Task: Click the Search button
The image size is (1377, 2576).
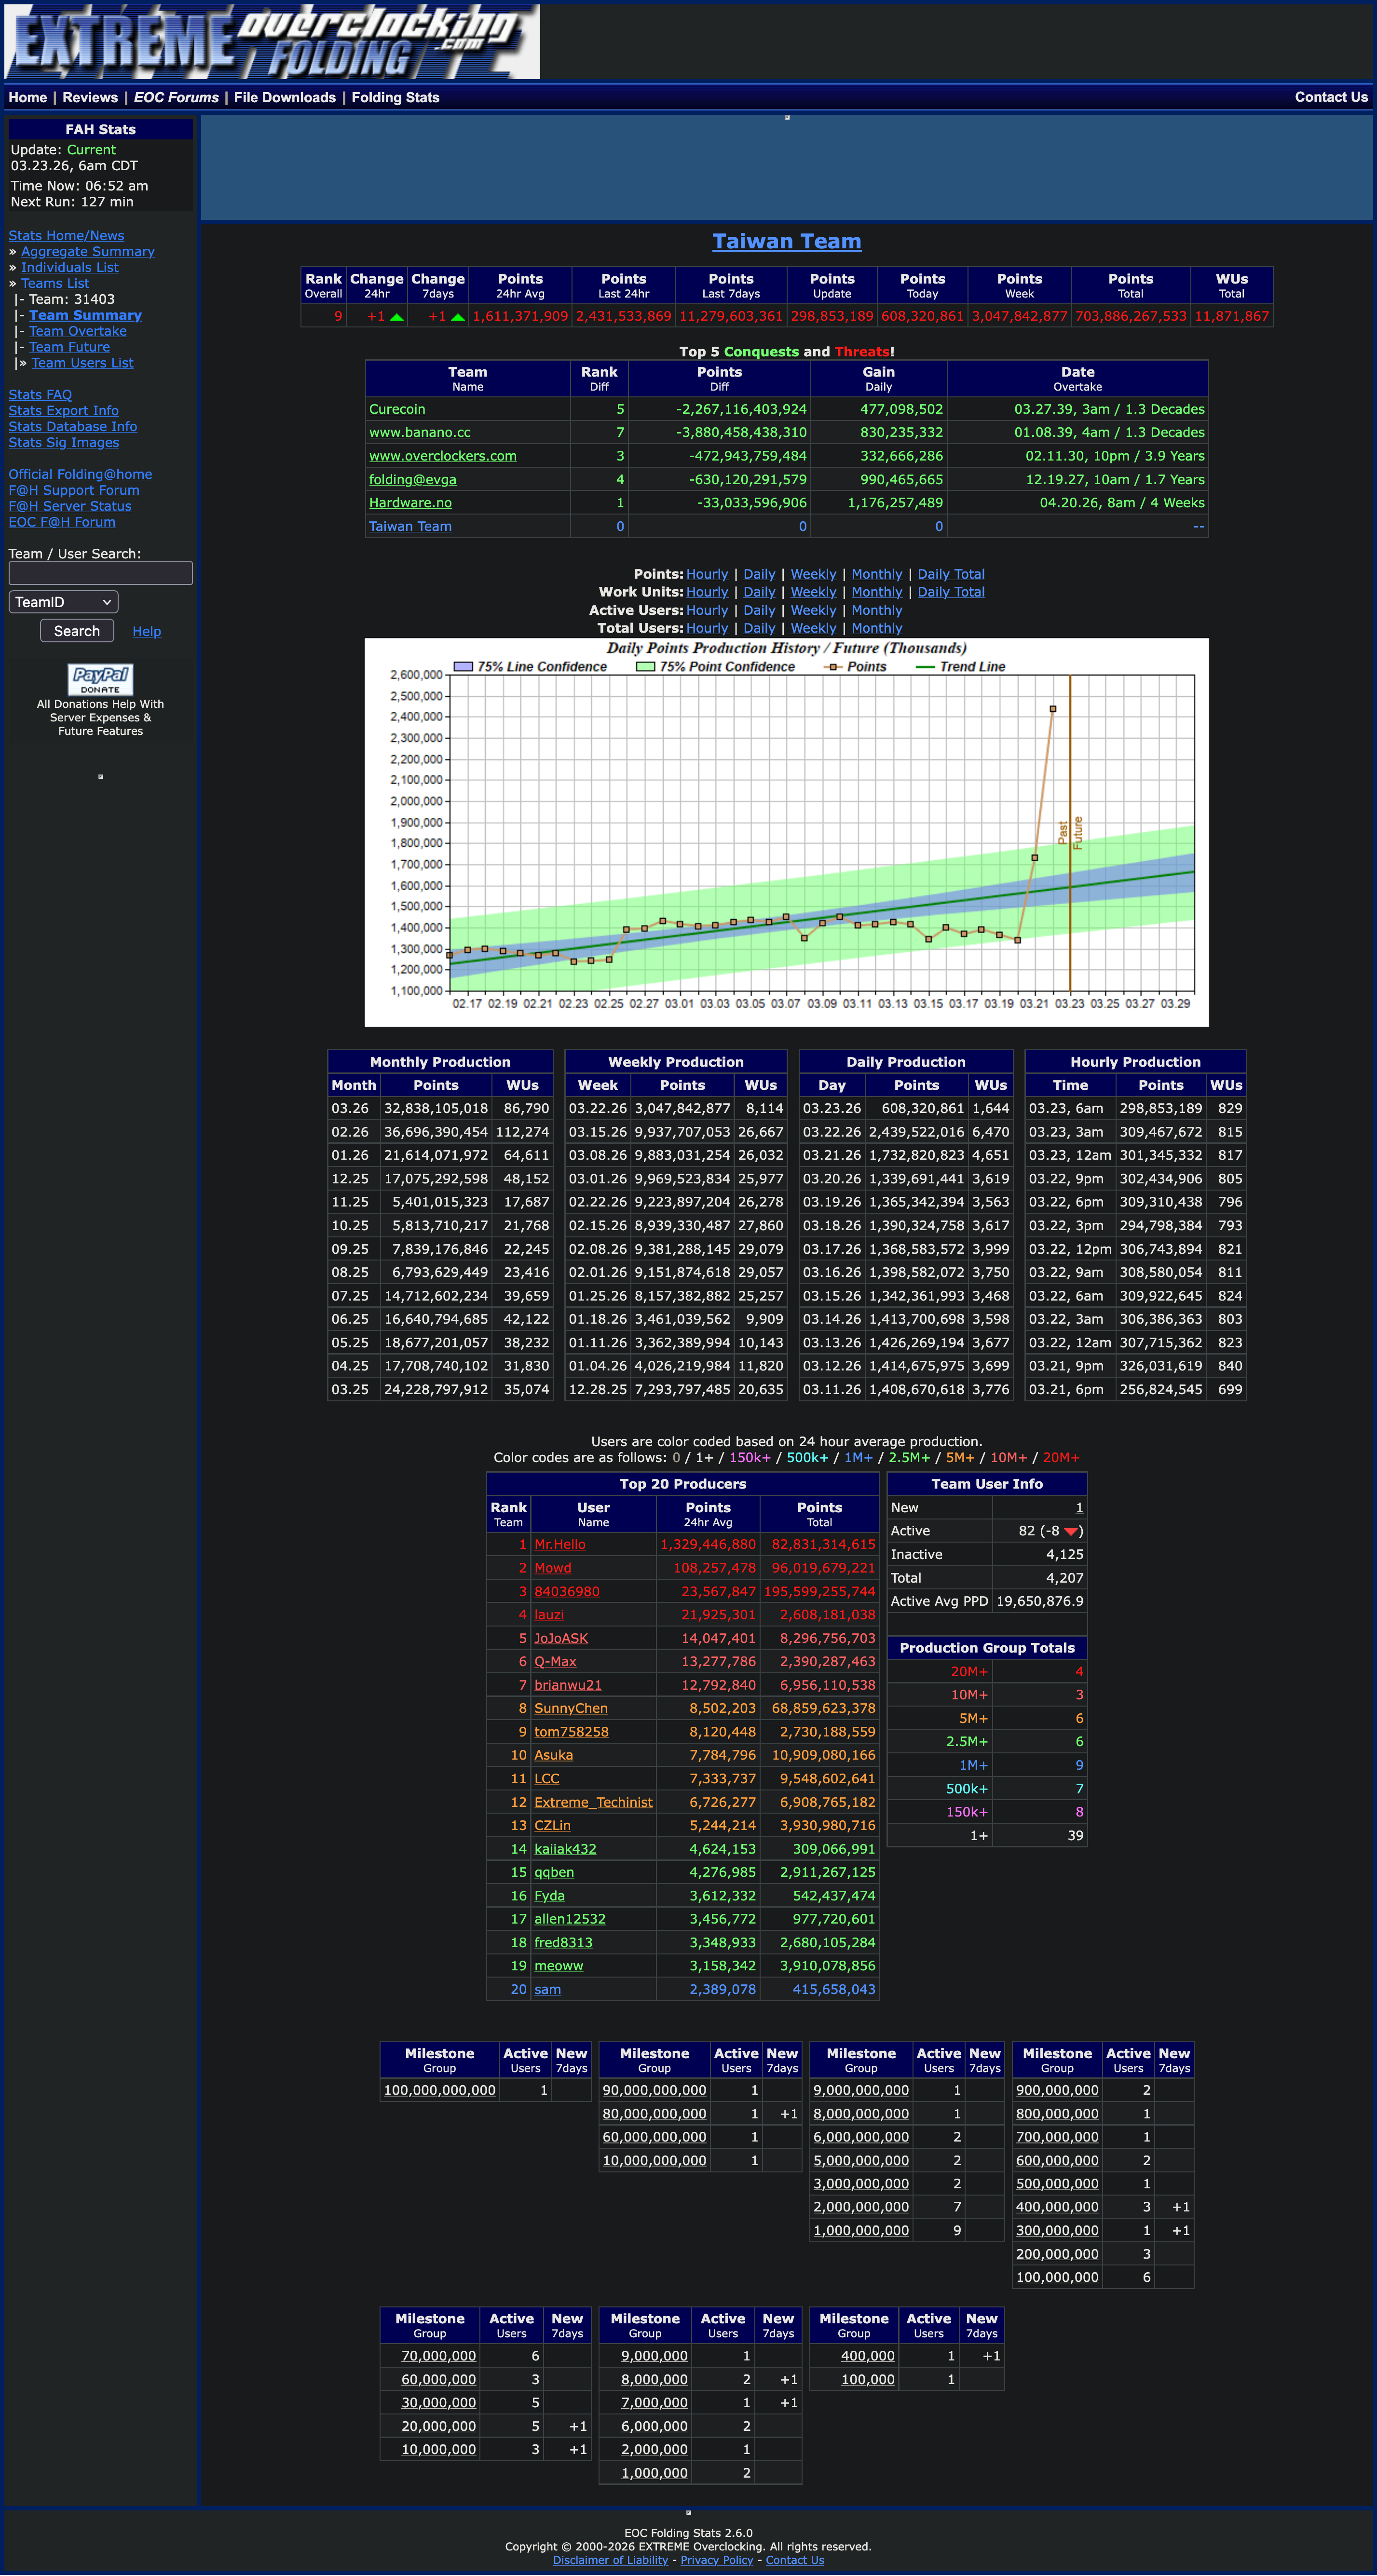Action: (76, 630)
